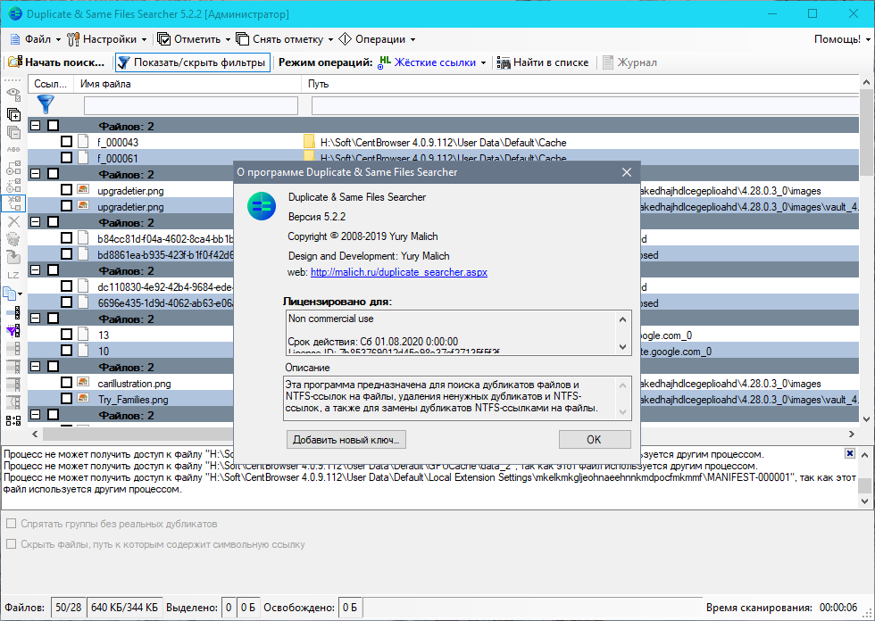Screen dimensions: 875x621
Task: Click the 'Имя файла' column header
Action: (x=187, y=84)
